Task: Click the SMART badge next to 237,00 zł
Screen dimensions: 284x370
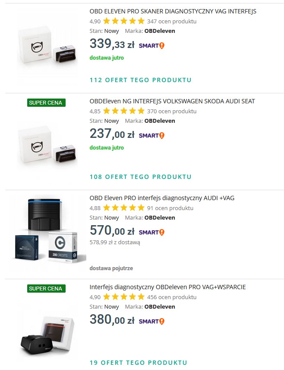Action: click(151, 135)
